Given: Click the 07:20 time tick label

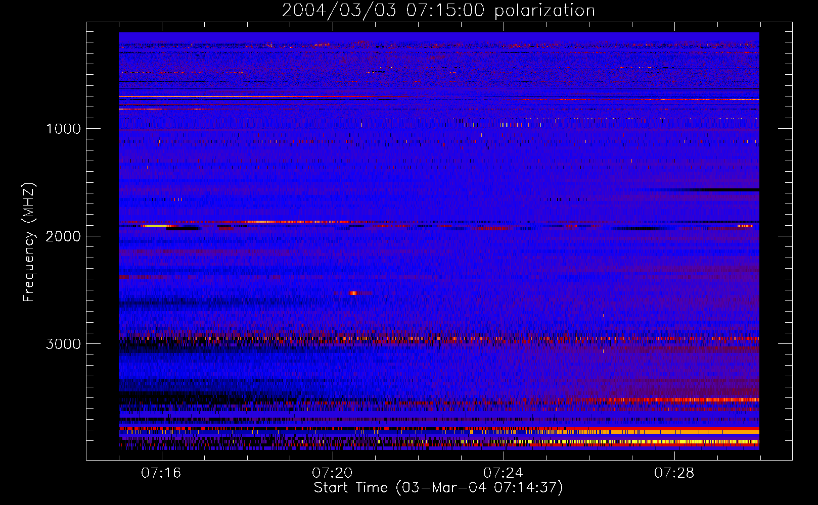Looking at the screenshot, I should point(332,473).
